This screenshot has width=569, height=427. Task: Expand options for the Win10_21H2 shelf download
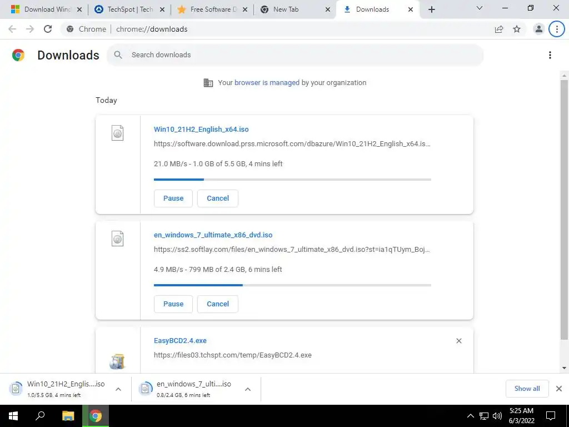(x=118, y=389)
